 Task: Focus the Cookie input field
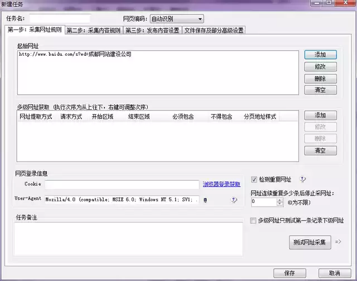(x=122, y=185)
